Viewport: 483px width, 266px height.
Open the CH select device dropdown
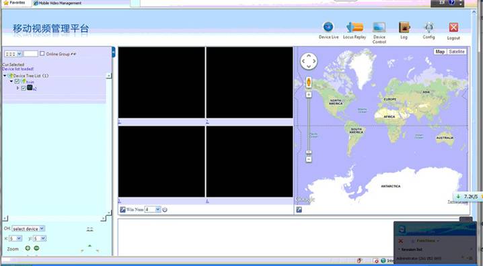[28, 229]
